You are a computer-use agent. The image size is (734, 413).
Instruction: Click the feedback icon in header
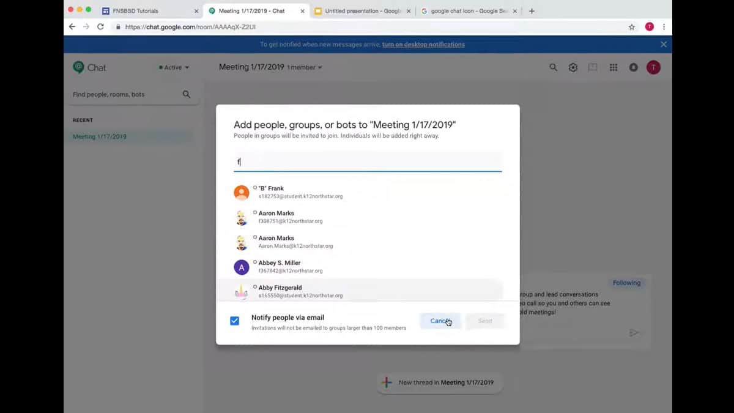pos(592,67)
